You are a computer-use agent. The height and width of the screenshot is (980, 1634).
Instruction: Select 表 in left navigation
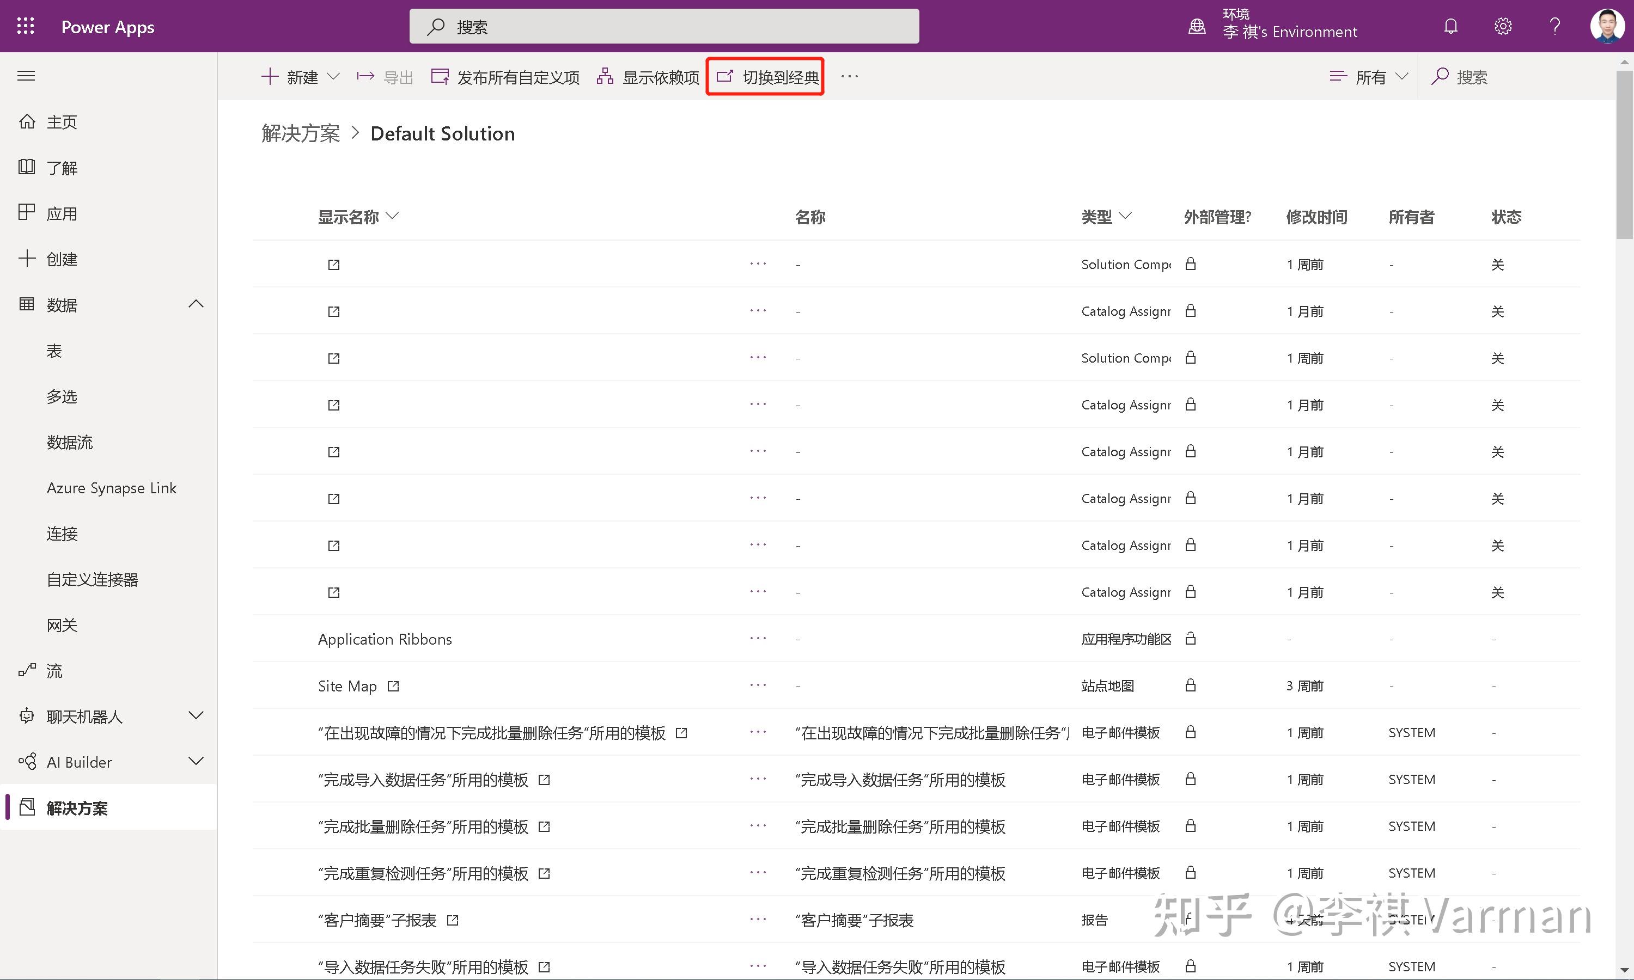[54, 351]
